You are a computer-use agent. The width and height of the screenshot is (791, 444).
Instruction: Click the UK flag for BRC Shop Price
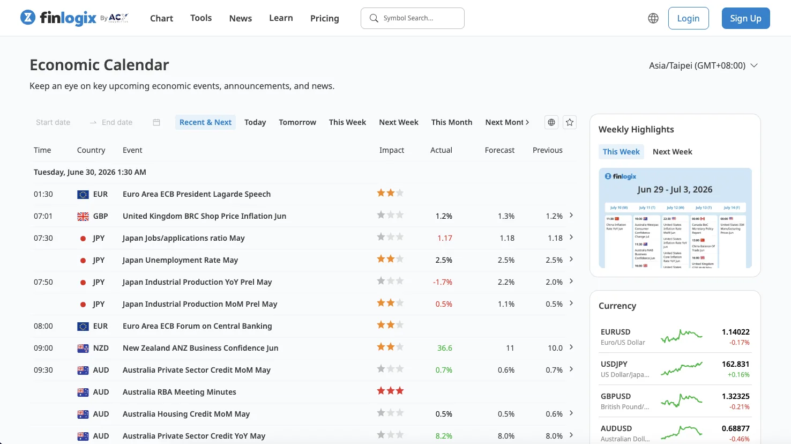pyautogui.click(x=83, y=216)
